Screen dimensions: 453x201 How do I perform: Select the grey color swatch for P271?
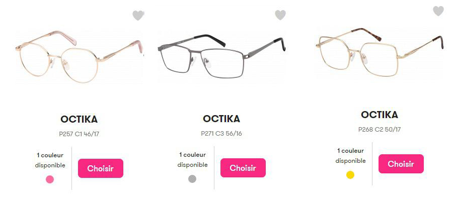pos(192,179)
